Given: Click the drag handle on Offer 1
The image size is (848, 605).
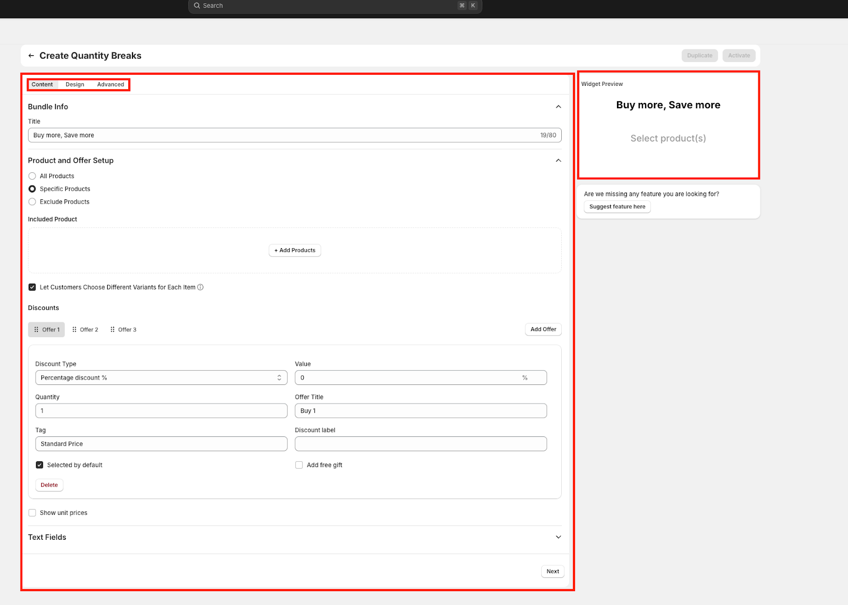Looking at the screenshot, I should click(x=36, y=330).
